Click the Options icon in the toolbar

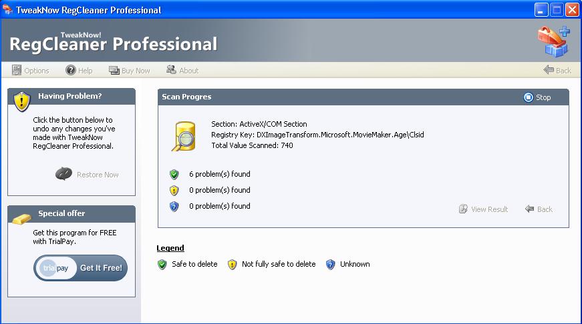[16, 70]
